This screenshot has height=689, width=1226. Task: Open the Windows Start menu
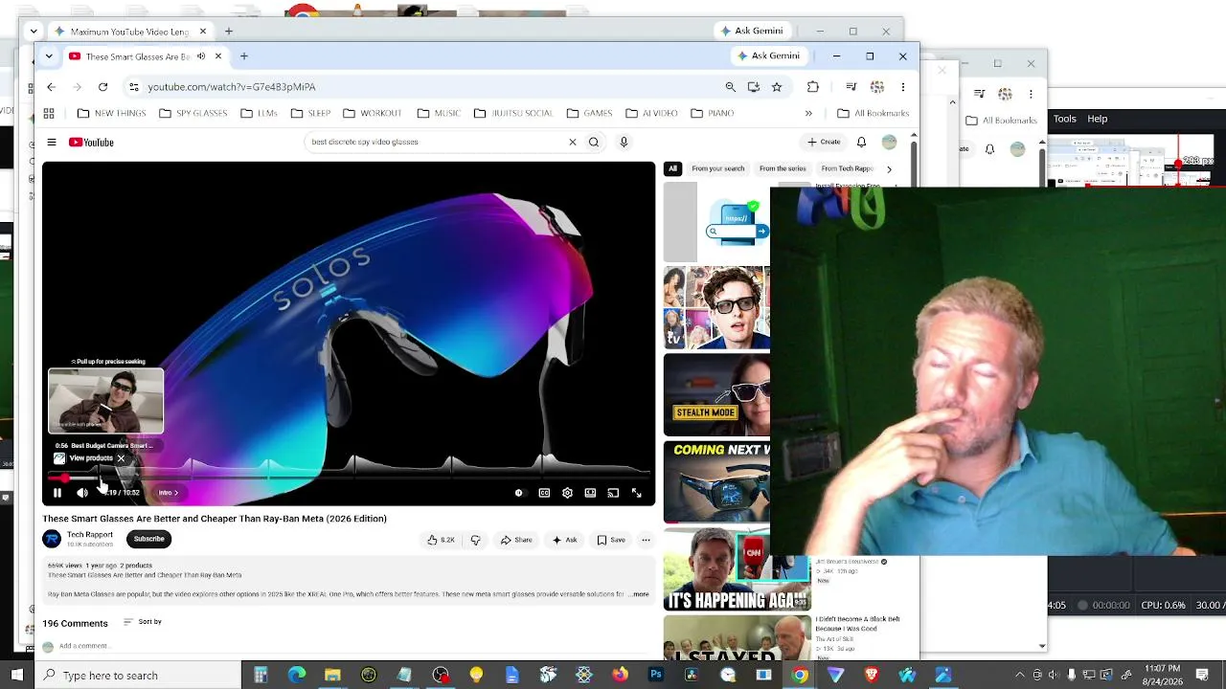[x=16, y=676]
